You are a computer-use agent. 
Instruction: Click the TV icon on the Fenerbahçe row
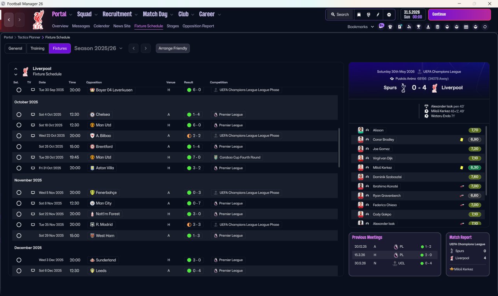33,192
